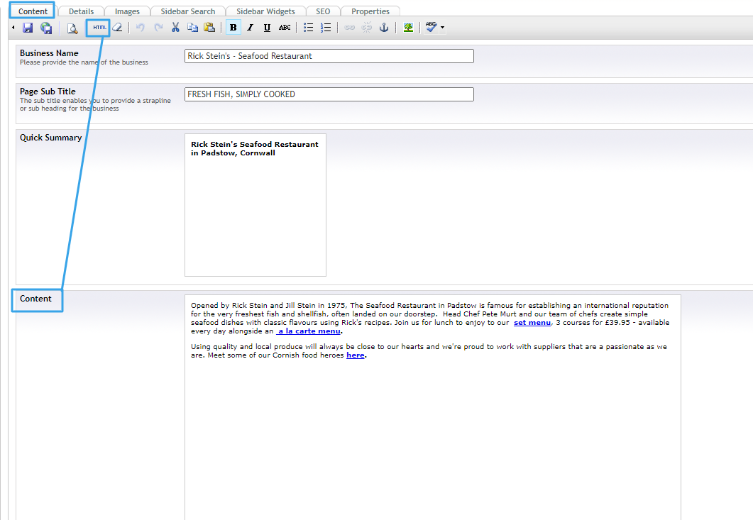Click the Insert image icon

point(408,28)
